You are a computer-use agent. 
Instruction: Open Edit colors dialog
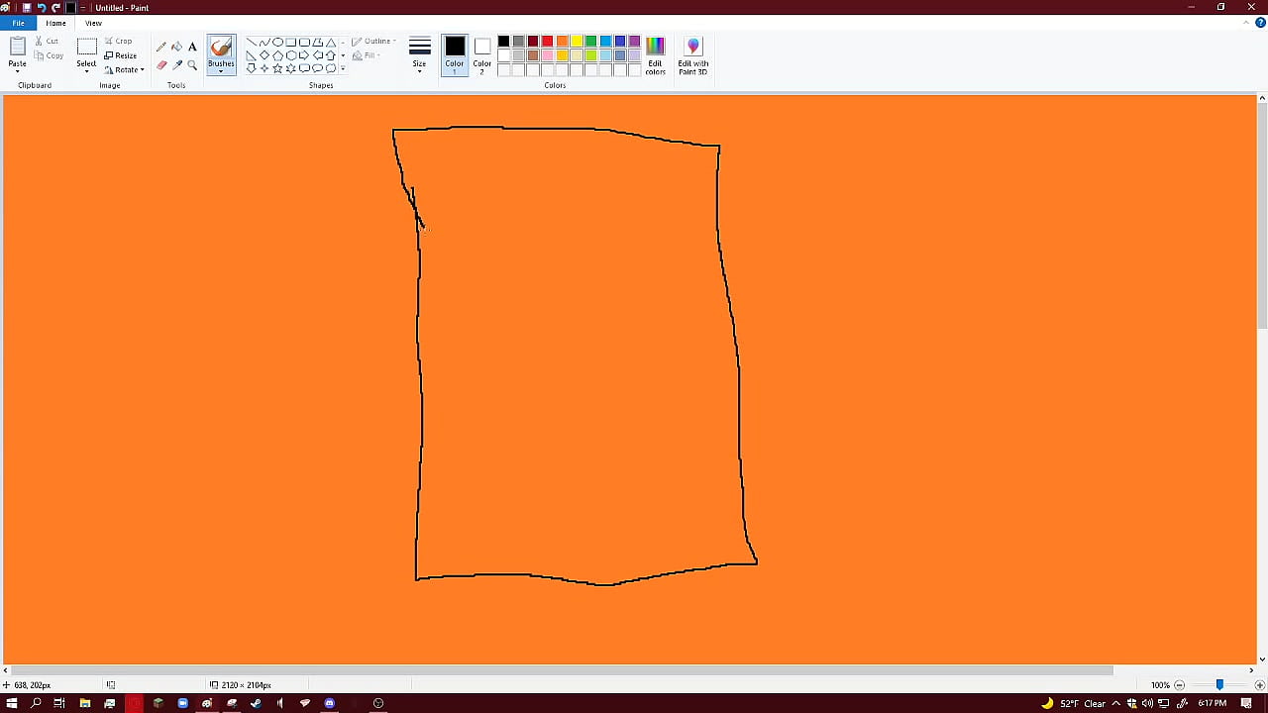(x=655, y=54)
